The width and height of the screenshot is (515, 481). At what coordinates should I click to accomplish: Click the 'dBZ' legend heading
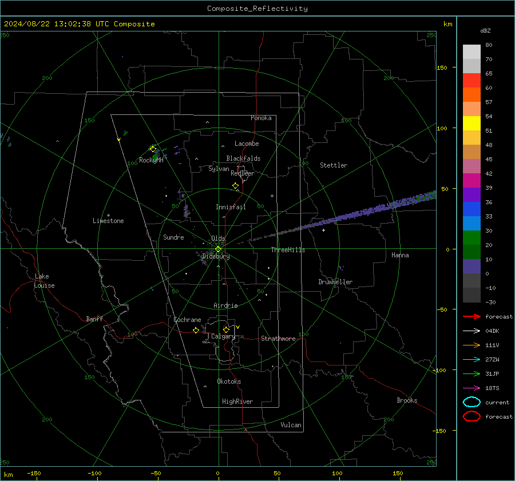tap(485, 30)
